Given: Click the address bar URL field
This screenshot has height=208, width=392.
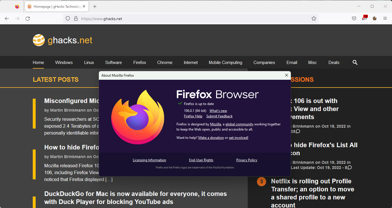Looking at the screenshot, I should pos(191,18).
